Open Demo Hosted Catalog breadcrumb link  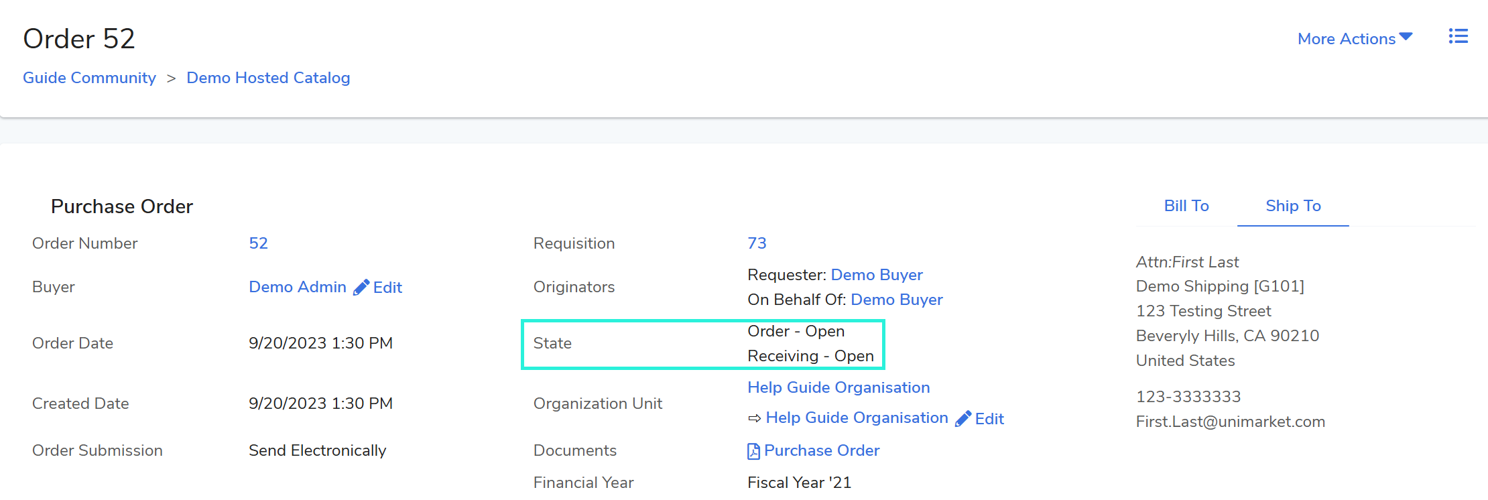268,78
